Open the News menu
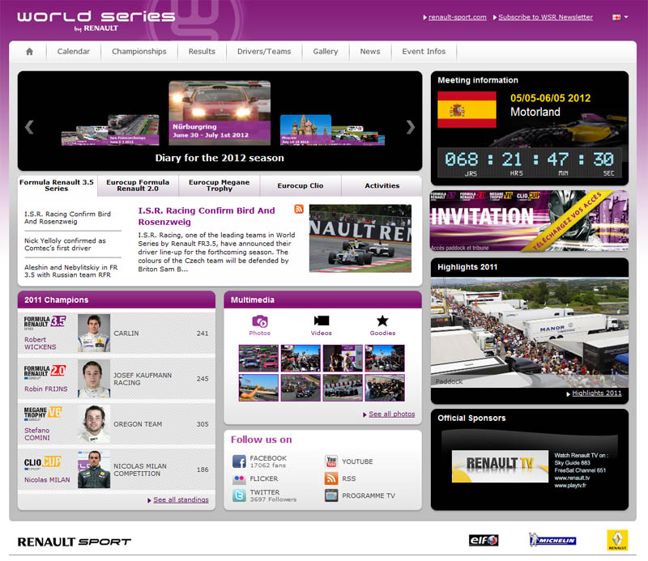This screenshot has height=561, width=648. (370, 52)
